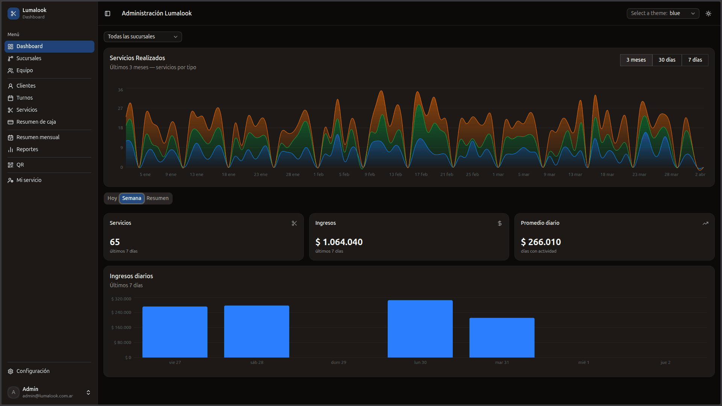Click the Lumalook scissors logo icon
The height and width of the screenshot is (406, 722).
[14, 14]
